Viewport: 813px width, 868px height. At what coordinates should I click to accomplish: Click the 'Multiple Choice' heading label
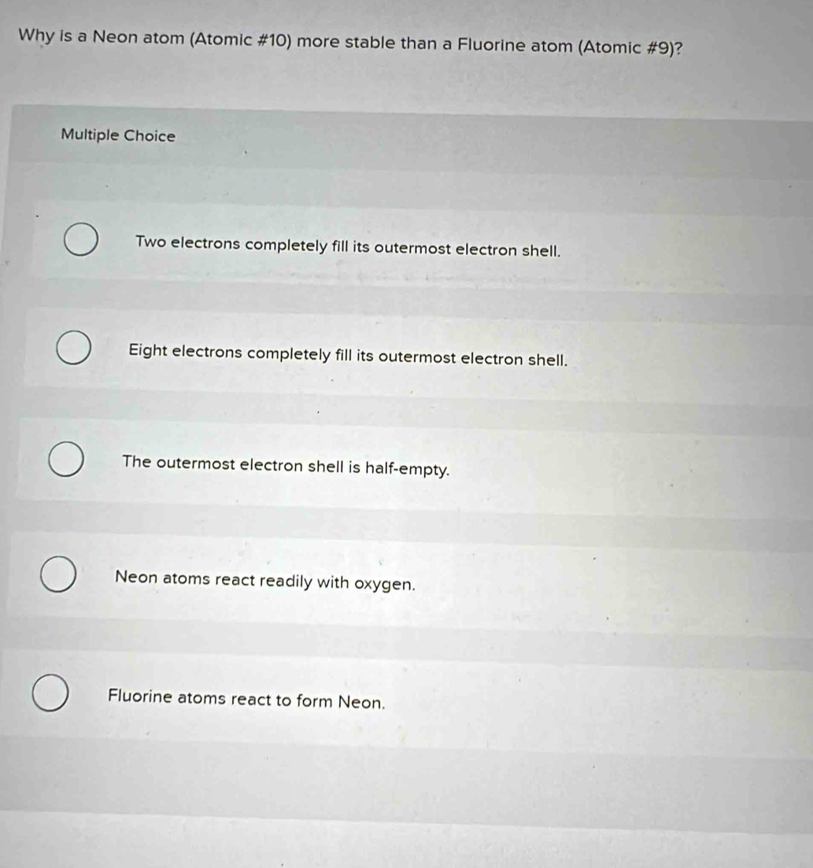pos(118,135)
